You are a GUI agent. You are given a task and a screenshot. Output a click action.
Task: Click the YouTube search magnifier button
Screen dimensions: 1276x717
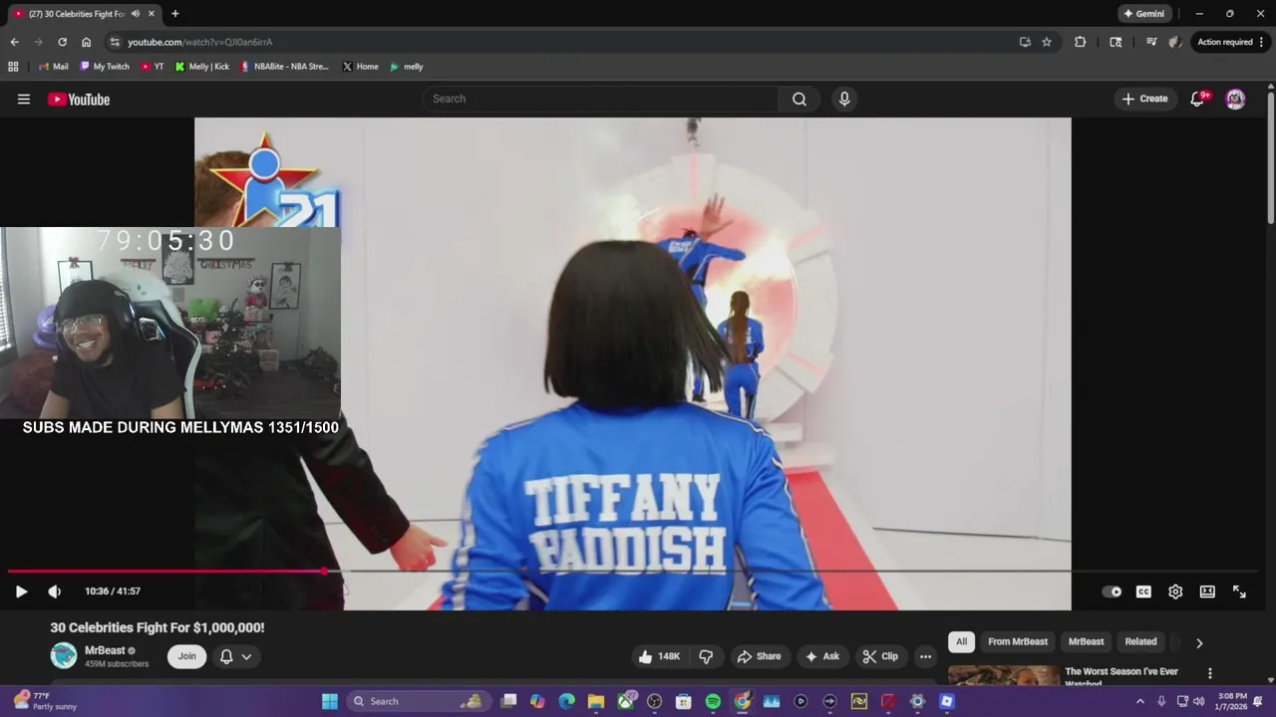click(799, 99)
